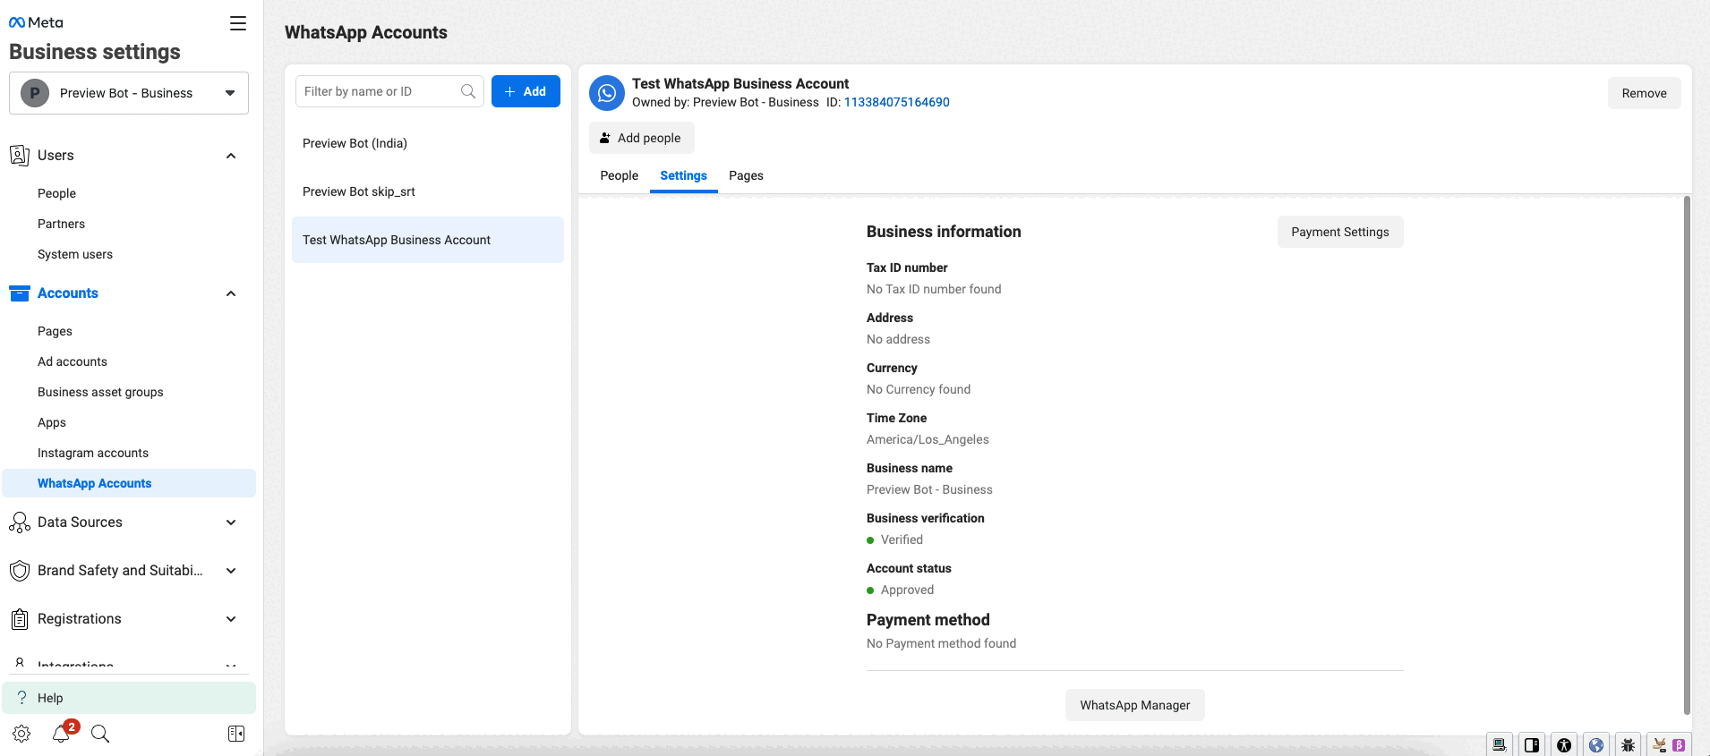Click the Payment Settings button
The height and width of the screenshot is (756, 1710).
point(1339,232)
